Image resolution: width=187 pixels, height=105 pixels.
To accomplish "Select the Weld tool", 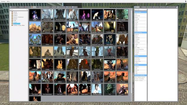I will (x=141, y=29).
